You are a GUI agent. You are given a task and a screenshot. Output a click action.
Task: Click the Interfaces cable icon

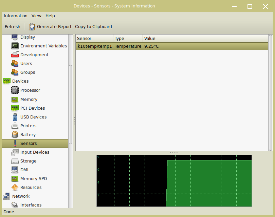click(15, 204)
